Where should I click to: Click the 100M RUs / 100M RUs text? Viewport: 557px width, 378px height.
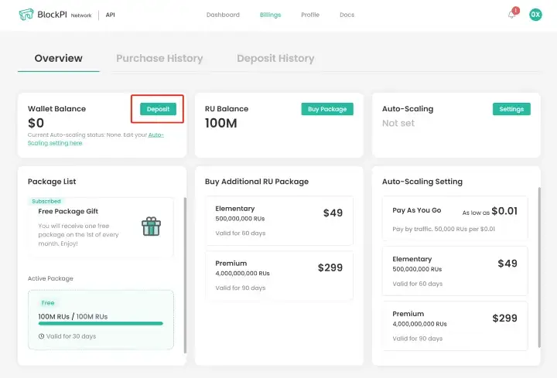pos(73,316)
